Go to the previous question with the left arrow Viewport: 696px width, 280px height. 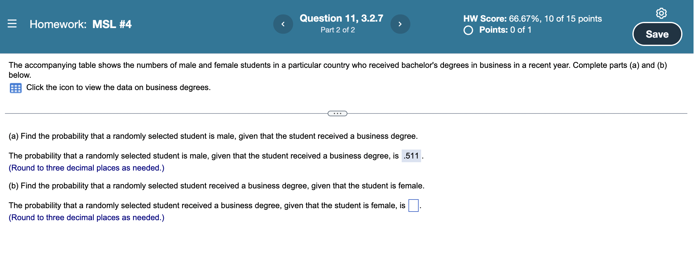(283, 24)
